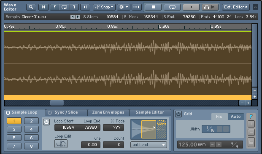Click the 125.00 BPM tempo field
This screenshot has width=262, height=154.
pyautogui.click(x=192, y=145)
